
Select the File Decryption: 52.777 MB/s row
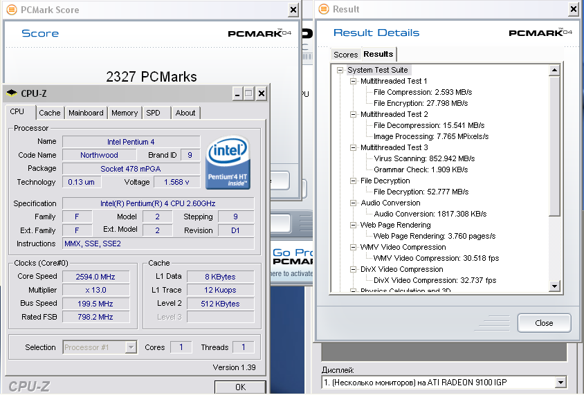(x=421, y=192)
